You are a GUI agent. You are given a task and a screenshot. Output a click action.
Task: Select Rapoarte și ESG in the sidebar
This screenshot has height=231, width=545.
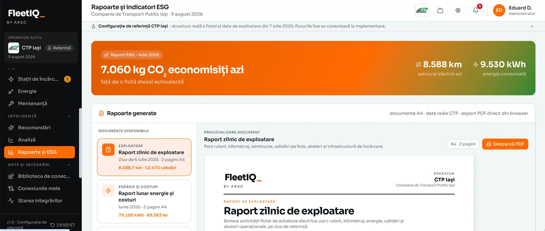(x=39, y=152)
